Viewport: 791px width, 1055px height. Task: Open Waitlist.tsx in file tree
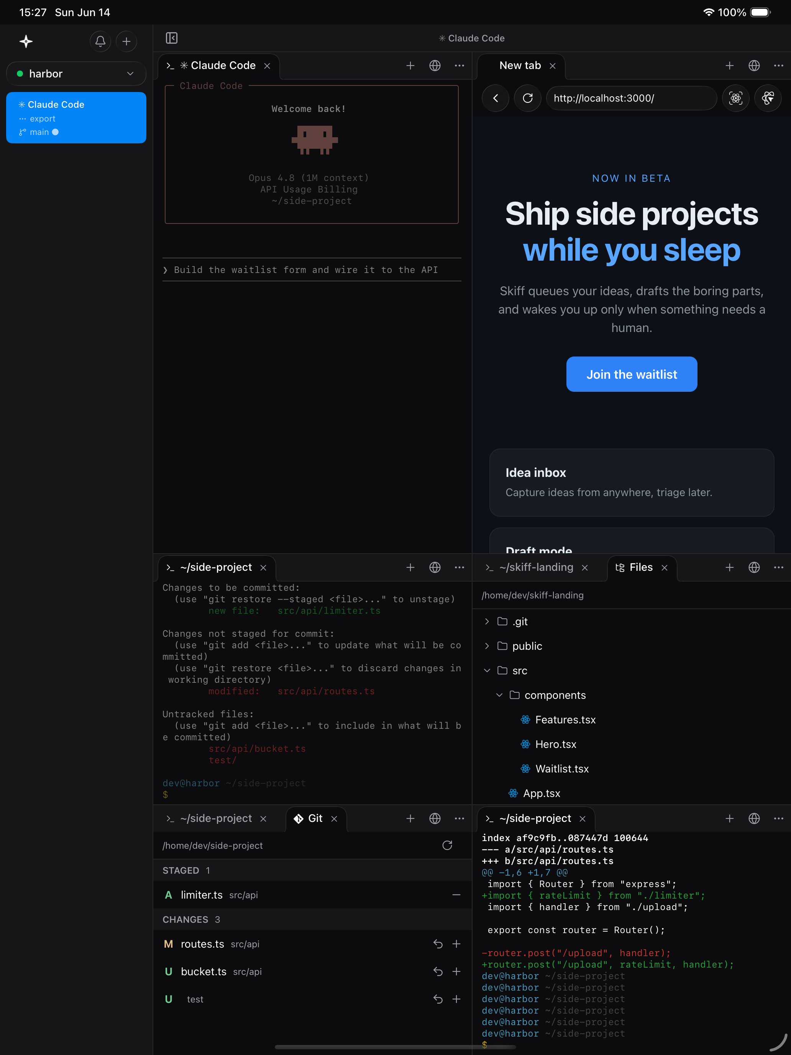pyautogui.click(x=631, y=769)
